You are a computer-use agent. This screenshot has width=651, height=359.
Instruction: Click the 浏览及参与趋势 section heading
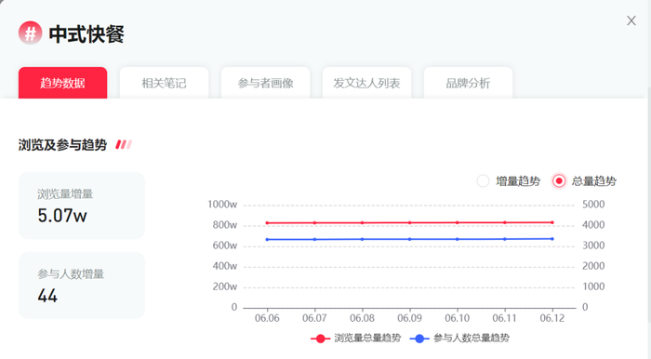[x=62, y=145]
